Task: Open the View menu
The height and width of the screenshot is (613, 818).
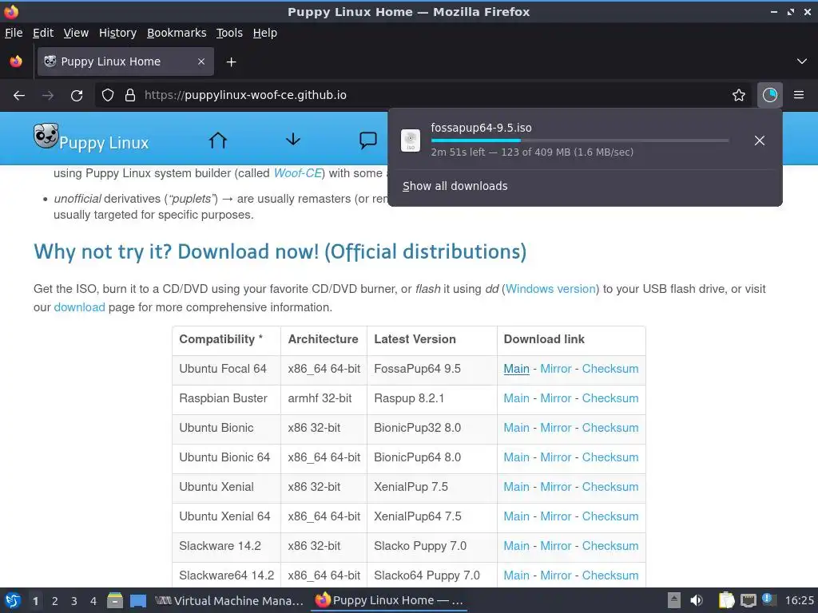Action: point(76,33)
